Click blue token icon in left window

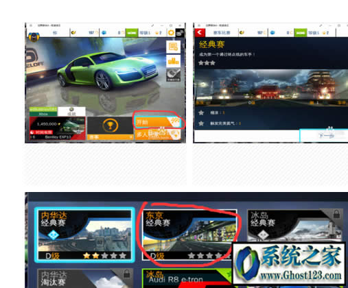tap(104, 33)
